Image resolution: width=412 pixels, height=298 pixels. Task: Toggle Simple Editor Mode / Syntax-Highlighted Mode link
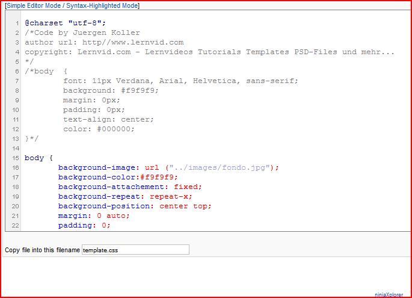point(73,5)
